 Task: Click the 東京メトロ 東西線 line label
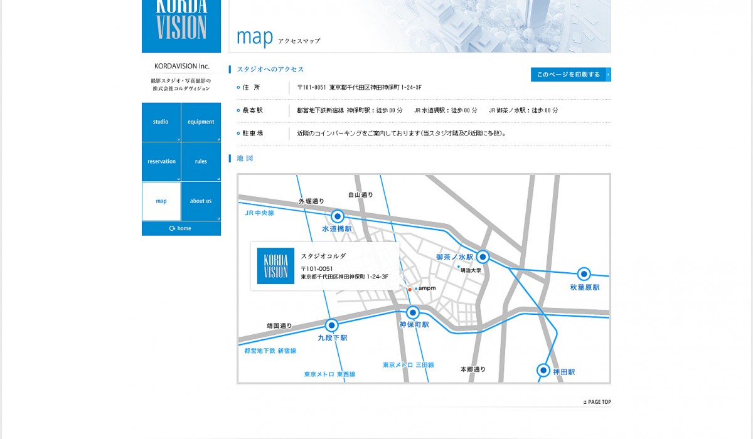tap(330, 374)
